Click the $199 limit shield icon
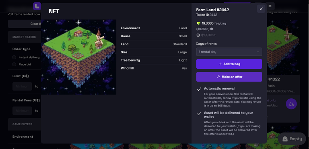 (198, 35)
